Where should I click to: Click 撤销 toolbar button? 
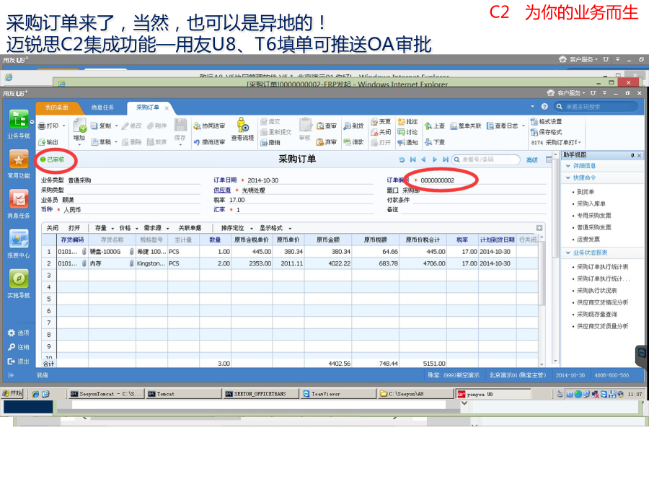(270, 142)
